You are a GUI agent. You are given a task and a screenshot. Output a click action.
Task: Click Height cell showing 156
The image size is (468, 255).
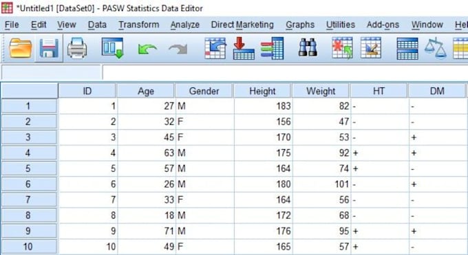click(264, 122)
